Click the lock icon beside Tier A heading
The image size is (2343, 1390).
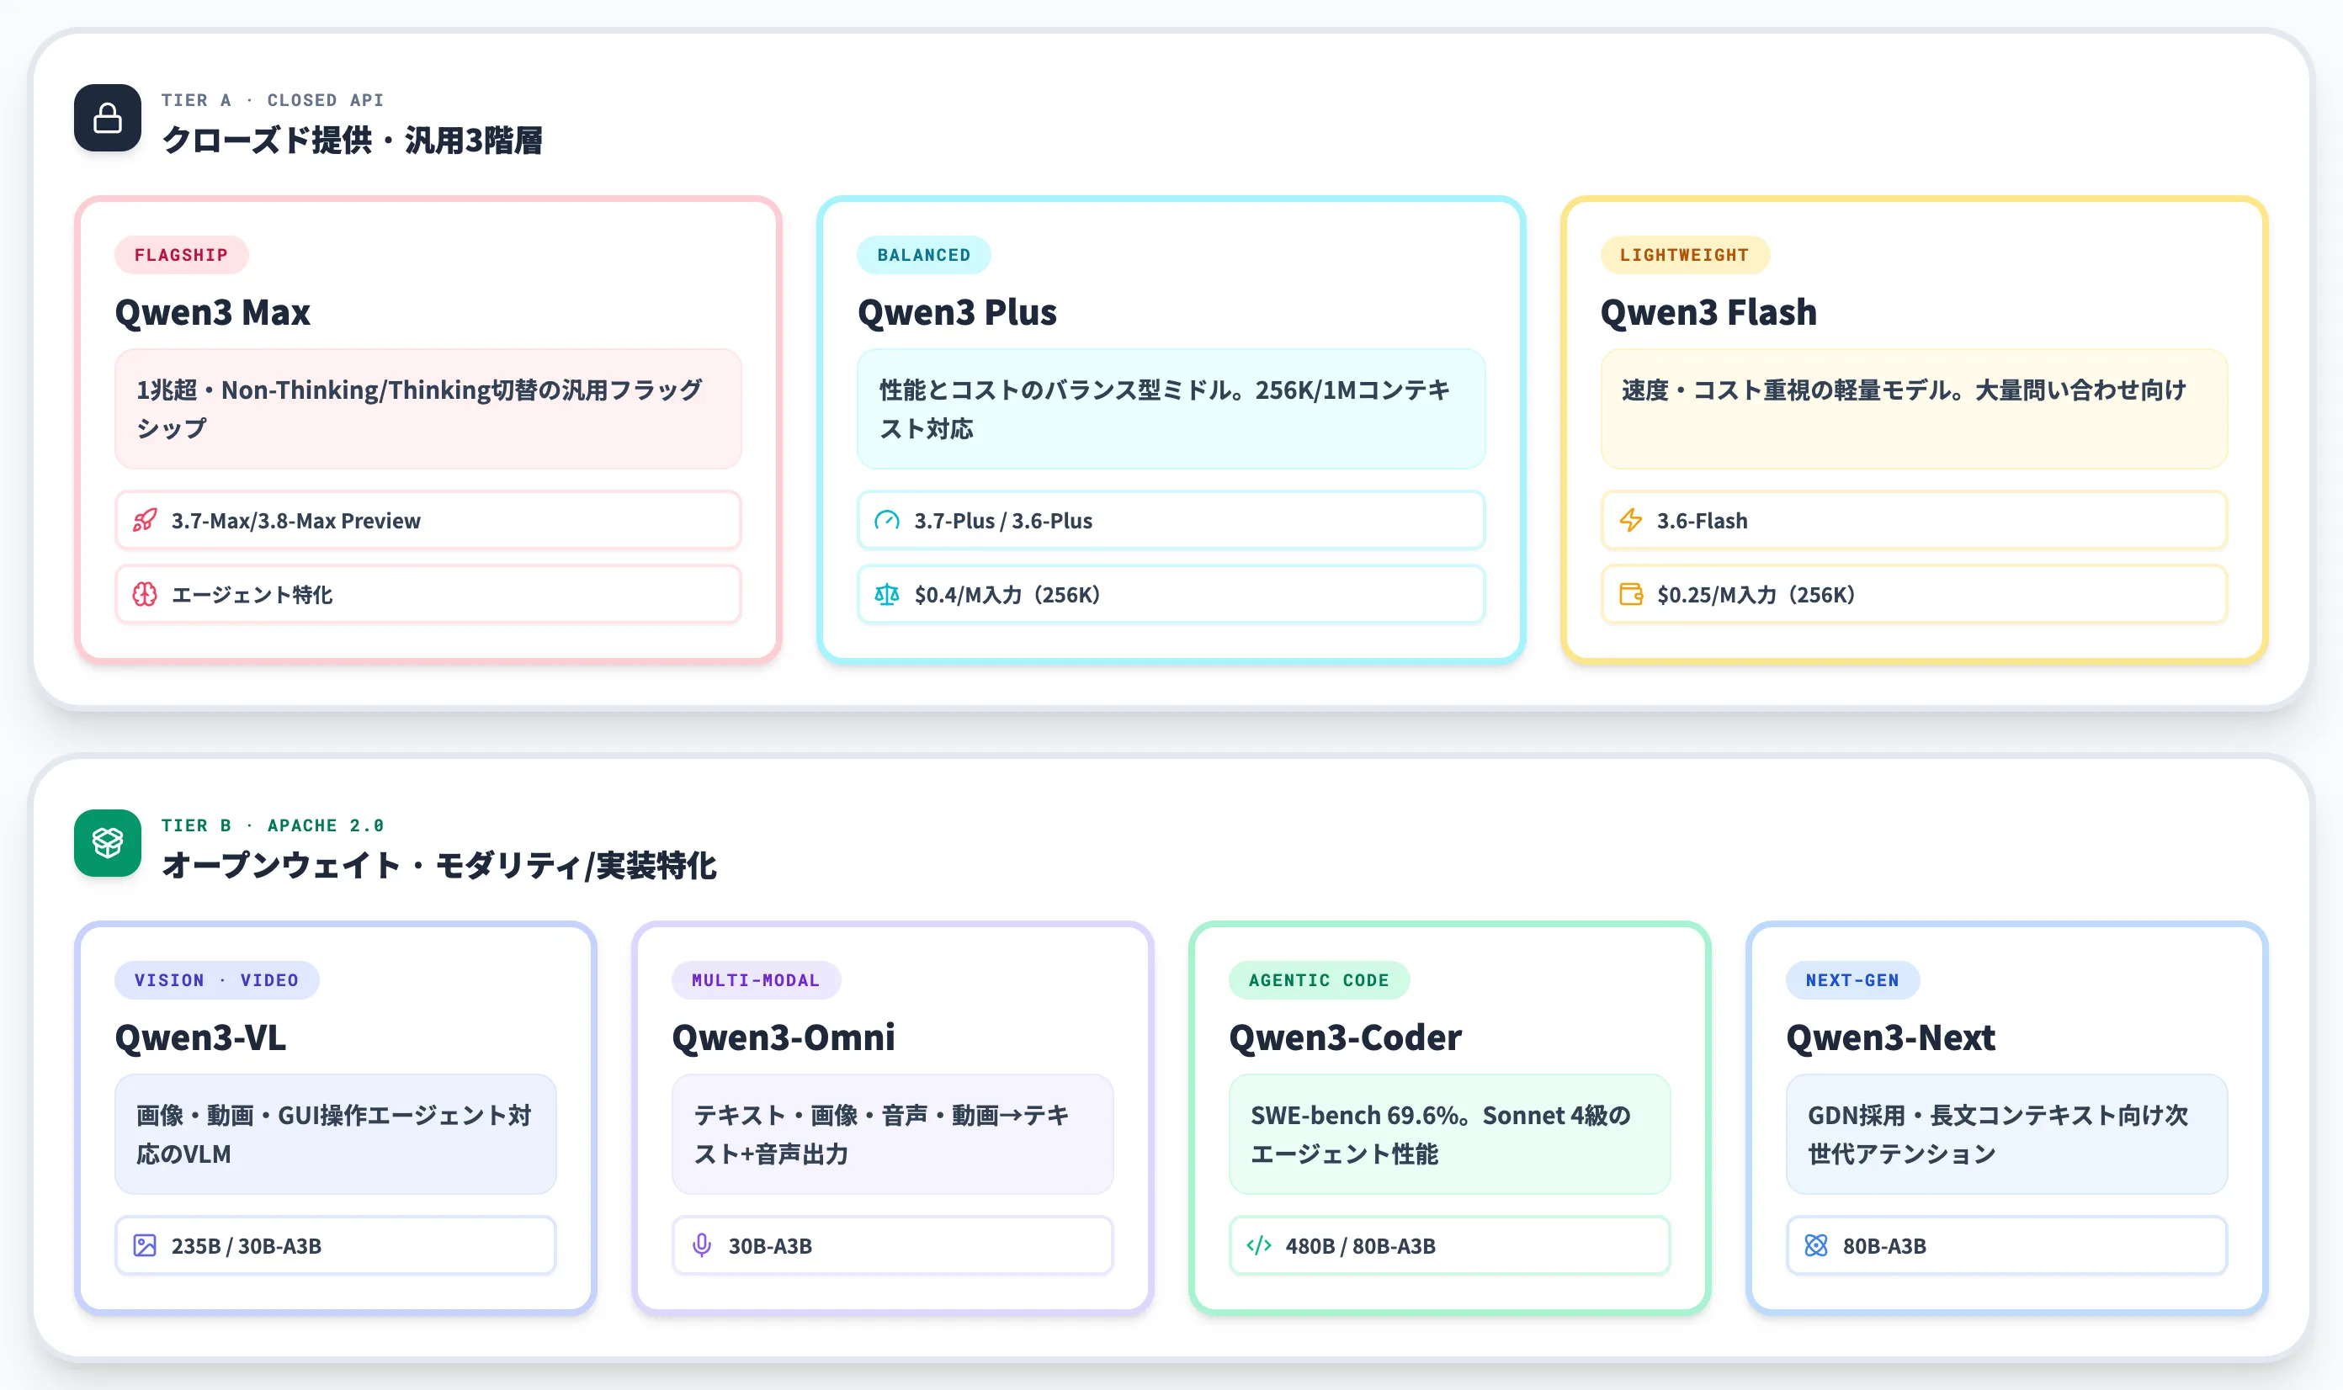point(108,118)
